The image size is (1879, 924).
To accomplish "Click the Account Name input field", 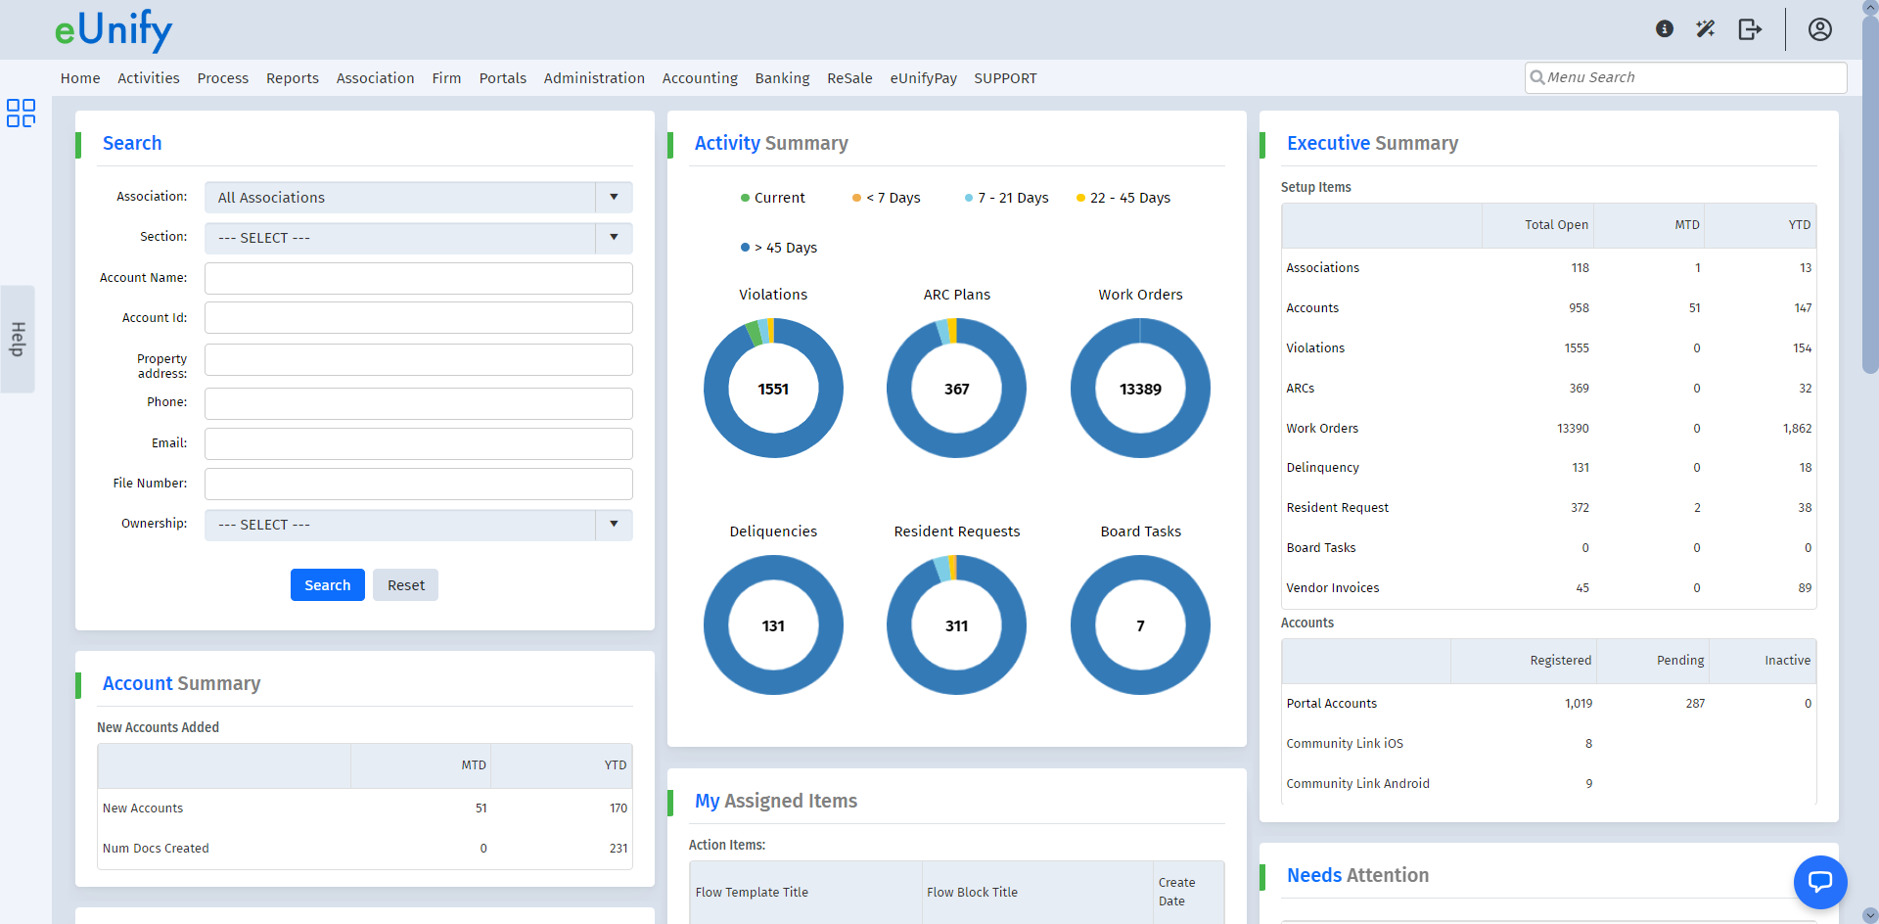I will pyautogui.click(x=418, y=278).
